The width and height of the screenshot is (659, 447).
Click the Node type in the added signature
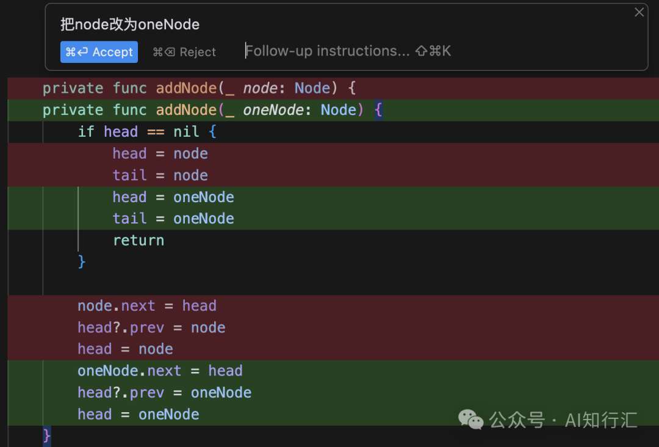[x=338, y=110]
